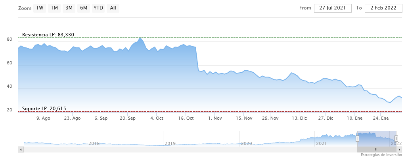Click the scrollbar right arrow

399,149
